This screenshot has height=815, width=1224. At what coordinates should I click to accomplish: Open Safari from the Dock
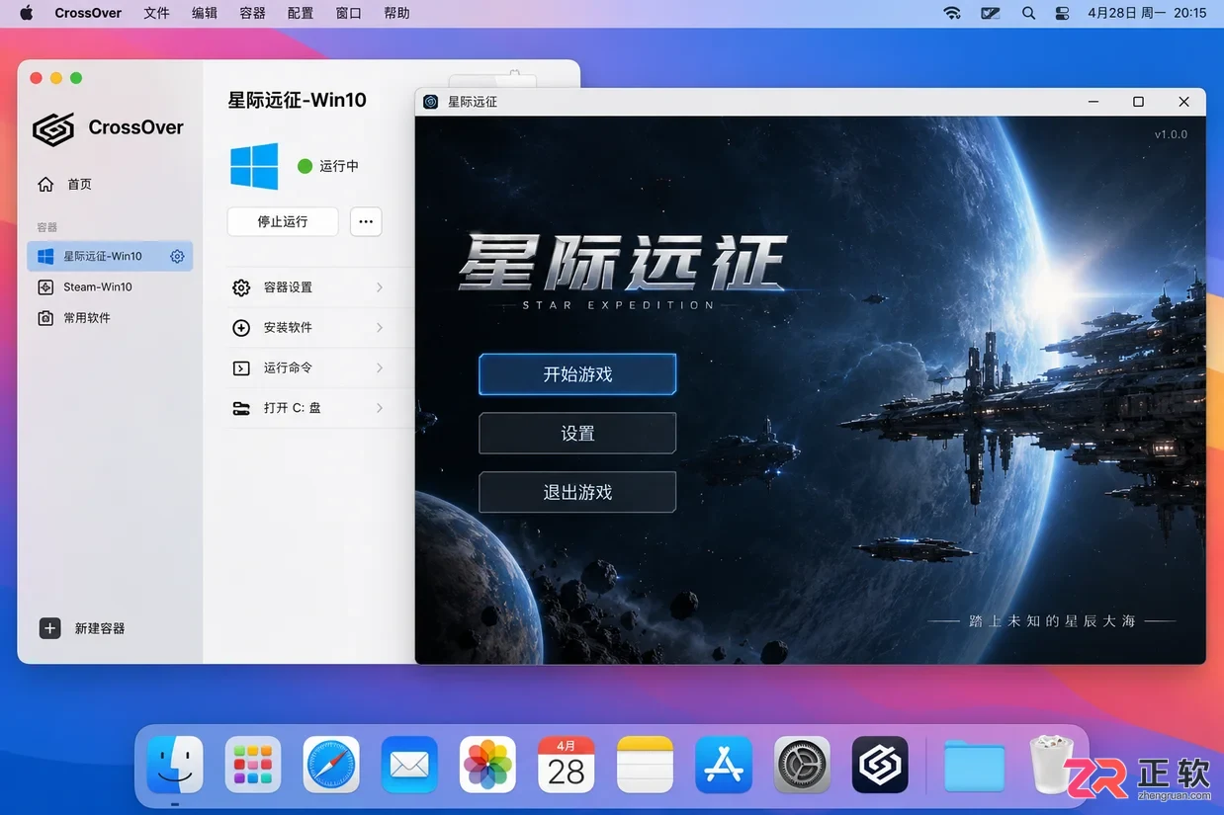331,765
